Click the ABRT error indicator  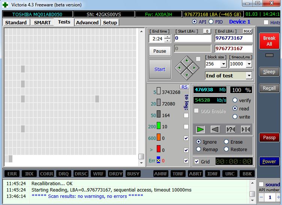tap(195, 174)
